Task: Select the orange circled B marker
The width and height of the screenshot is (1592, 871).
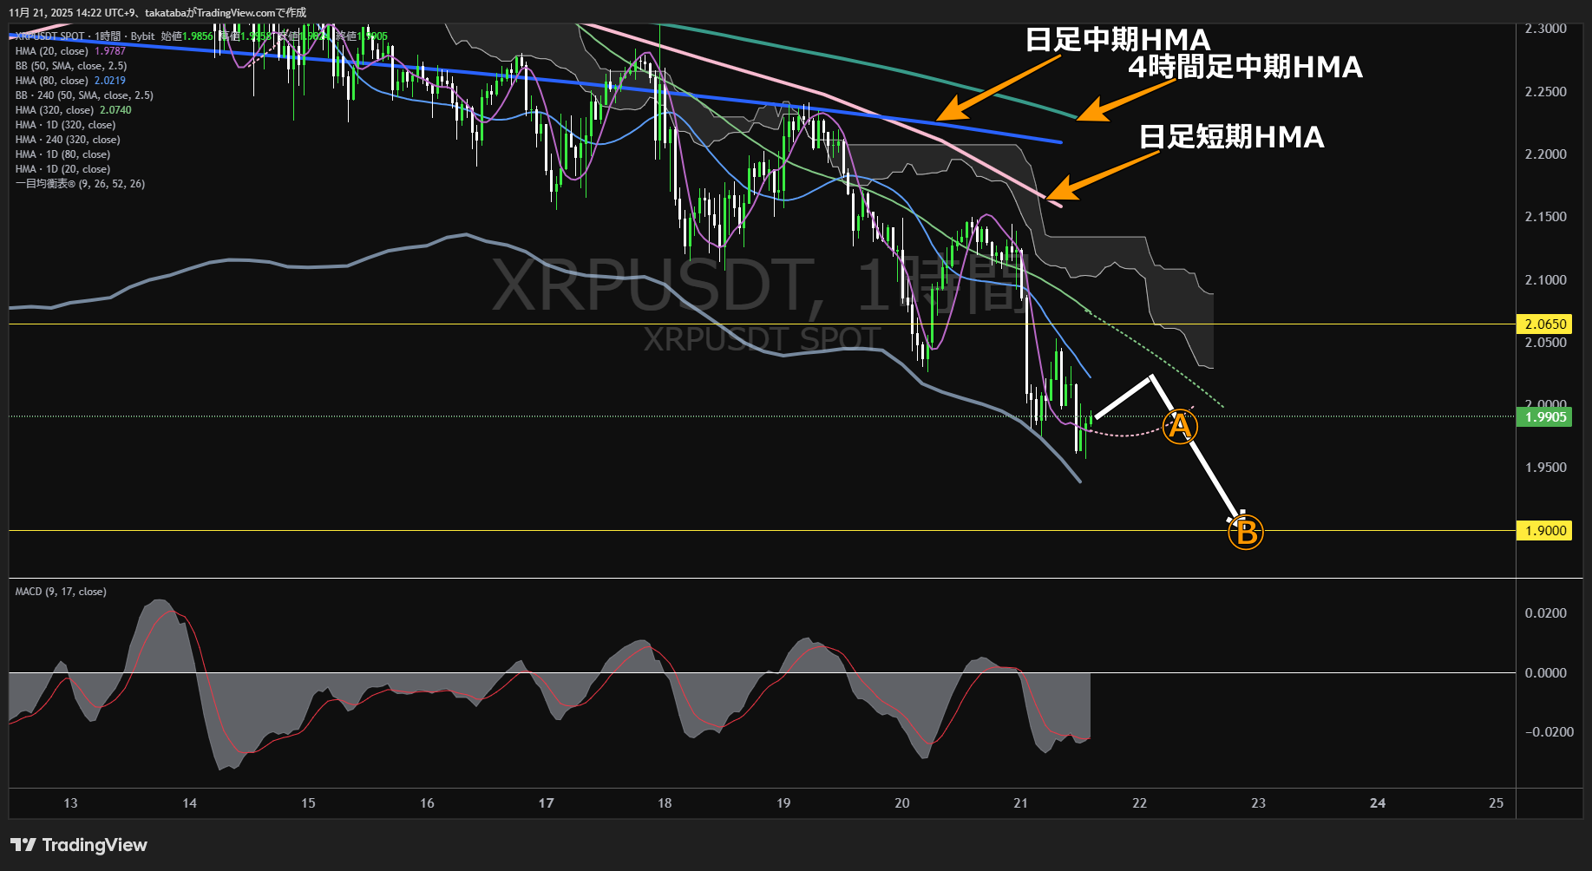Action: (x=1246, y=533)
